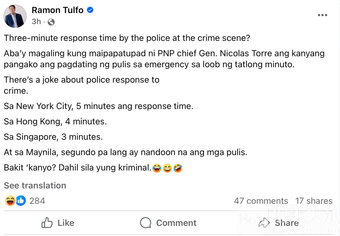Click the thumbs-up Like icon

[47, 223]
